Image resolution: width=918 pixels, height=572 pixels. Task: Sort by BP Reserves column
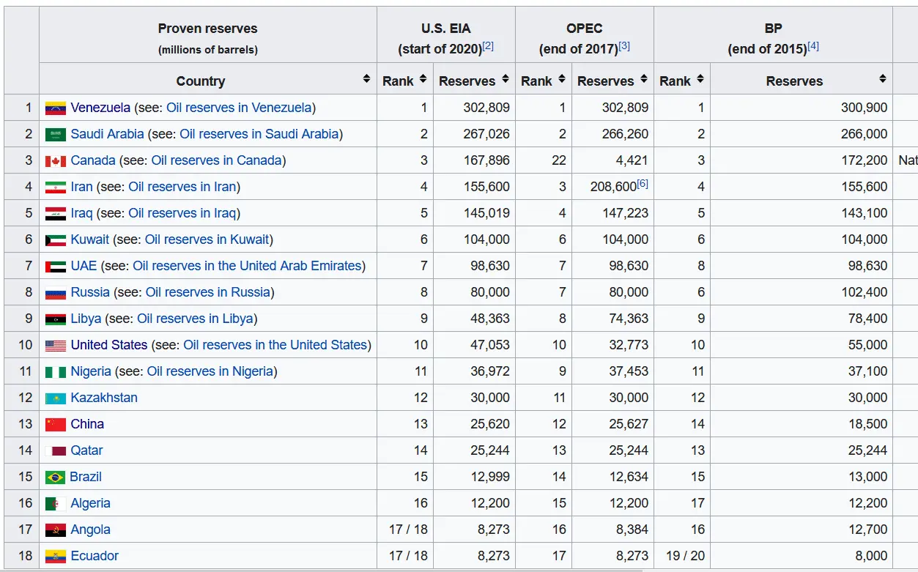883,79
